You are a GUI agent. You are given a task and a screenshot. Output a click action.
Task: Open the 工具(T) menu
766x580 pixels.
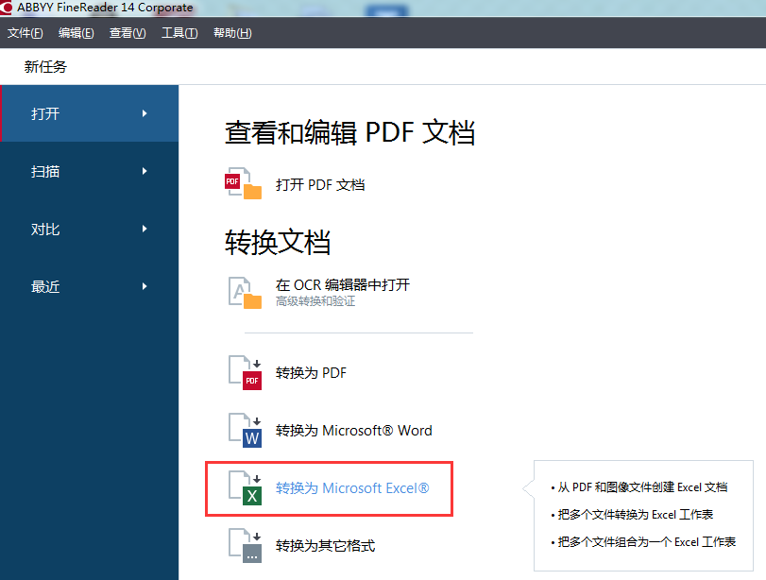tap(179, 33)
